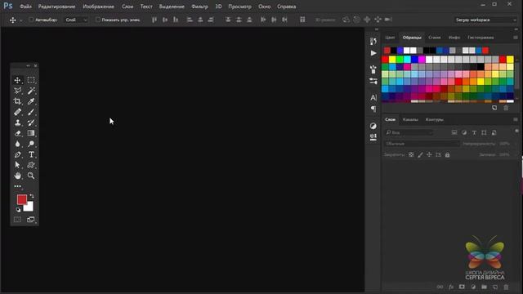523x294 pixels.
Task: Open the Actions panel play icon
Action: (x=373, y=53)
